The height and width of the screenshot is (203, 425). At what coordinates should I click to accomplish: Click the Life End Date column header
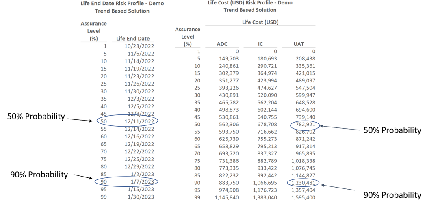(133, 39)
